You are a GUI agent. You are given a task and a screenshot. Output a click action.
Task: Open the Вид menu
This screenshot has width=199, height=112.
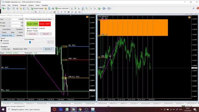9,5
